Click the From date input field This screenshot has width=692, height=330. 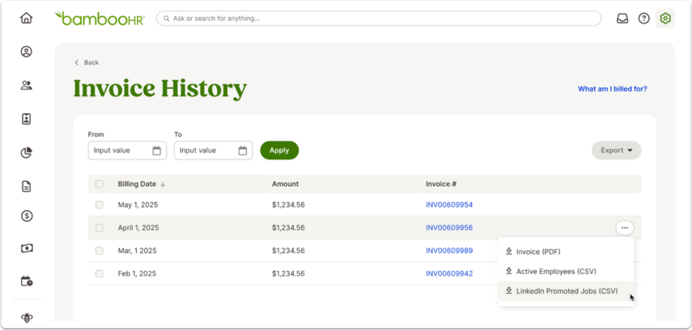click(127, 150)
